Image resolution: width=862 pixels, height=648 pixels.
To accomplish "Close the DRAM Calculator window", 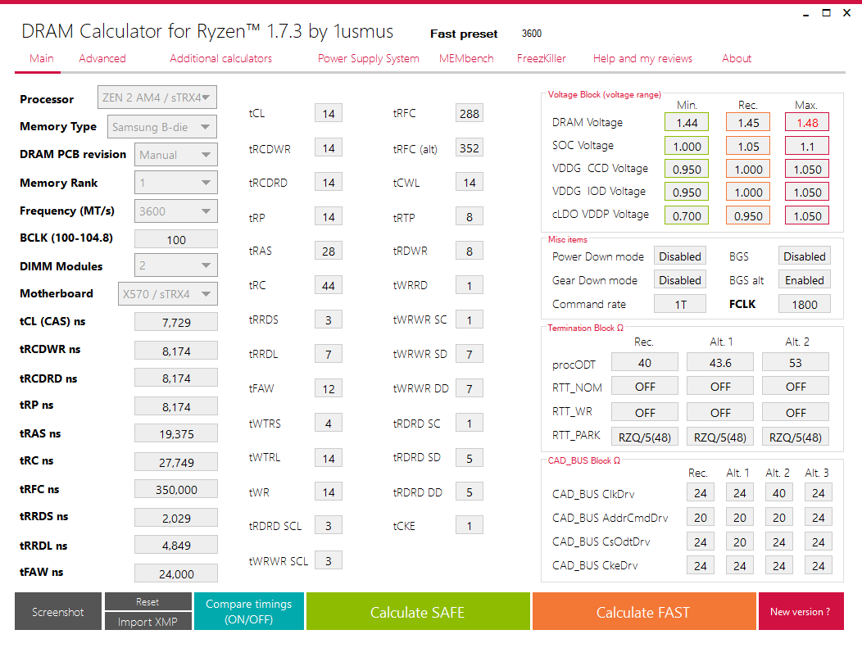I will tap(846, 12).
